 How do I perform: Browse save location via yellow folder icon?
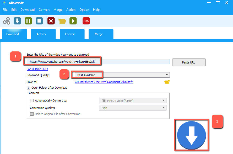[167, 82]
